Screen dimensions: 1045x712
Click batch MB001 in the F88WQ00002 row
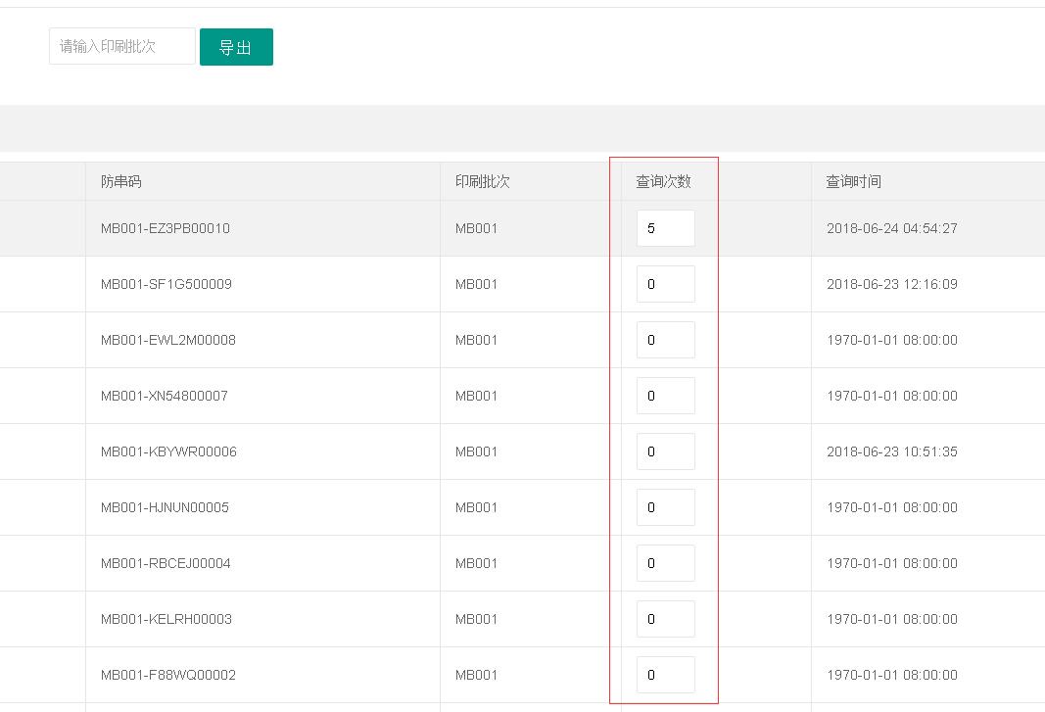(476, 675)
